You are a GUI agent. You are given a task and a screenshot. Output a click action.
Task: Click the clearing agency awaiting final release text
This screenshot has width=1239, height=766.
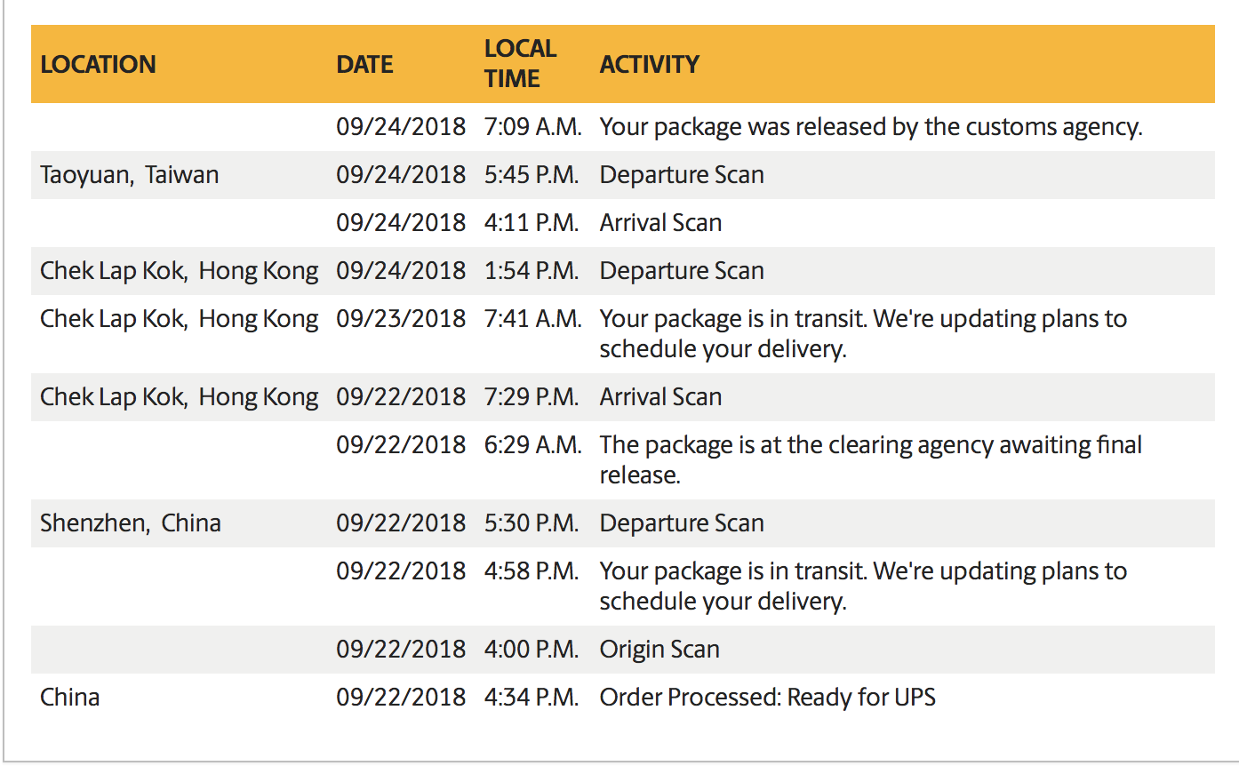(870, 459)
